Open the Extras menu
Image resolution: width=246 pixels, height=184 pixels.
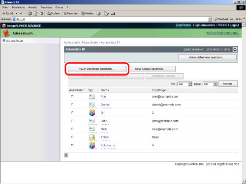click(59, 7)
